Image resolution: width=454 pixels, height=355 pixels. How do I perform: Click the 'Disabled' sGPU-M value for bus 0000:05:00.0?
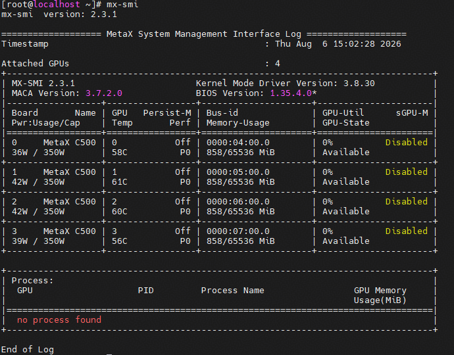tap(407, 172)
